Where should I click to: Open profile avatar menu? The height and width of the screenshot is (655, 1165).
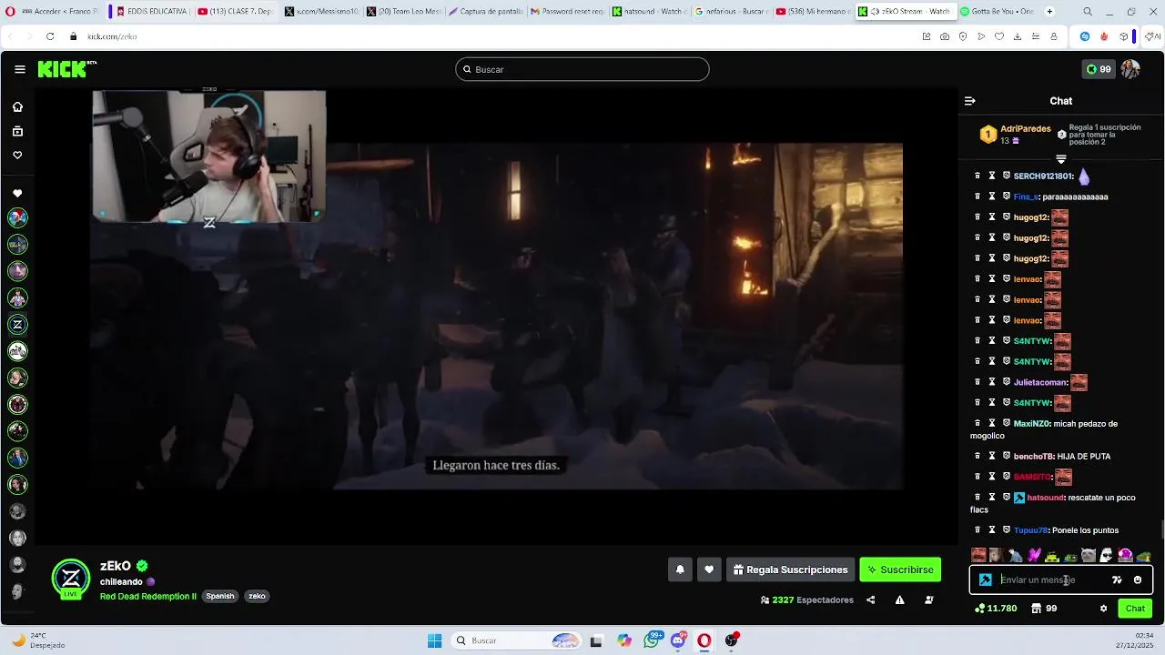tap(1130, 69)
